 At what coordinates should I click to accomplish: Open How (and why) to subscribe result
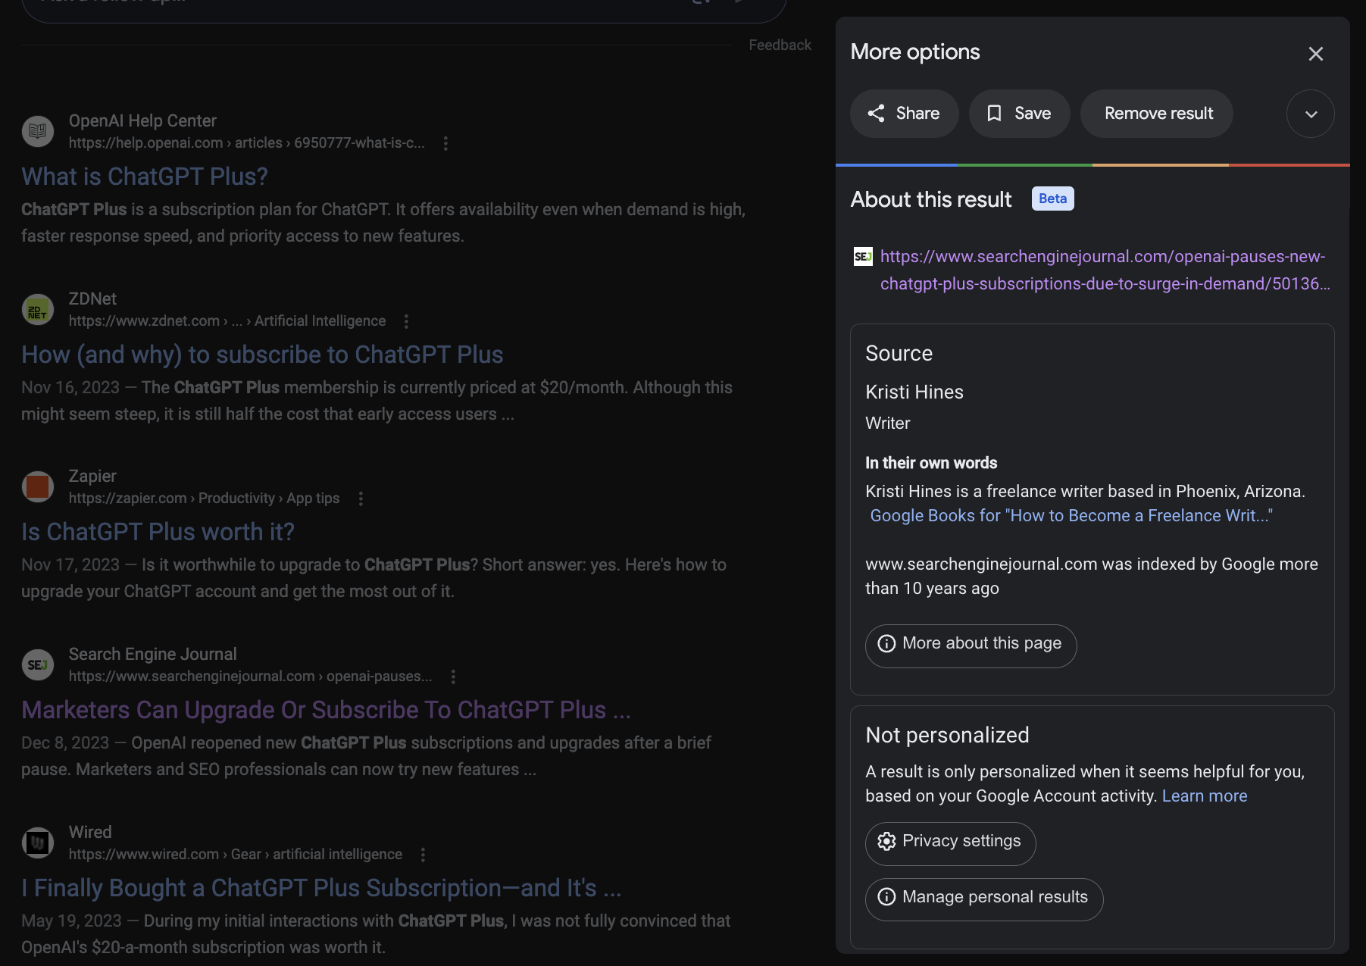point(262,354)
